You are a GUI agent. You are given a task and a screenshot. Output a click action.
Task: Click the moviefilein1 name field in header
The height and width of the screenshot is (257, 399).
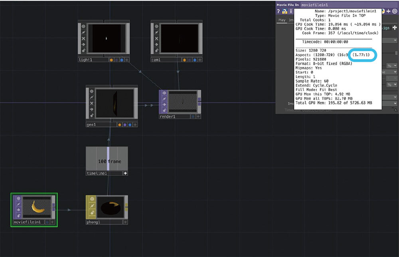pos(315,4)
